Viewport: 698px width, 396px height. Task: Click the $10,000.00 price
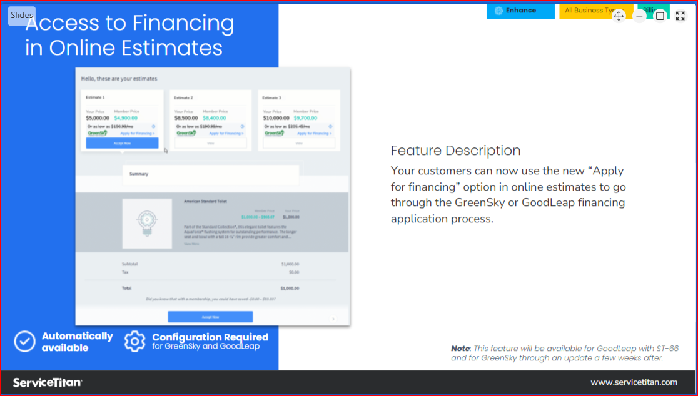[x=276, y=118]
